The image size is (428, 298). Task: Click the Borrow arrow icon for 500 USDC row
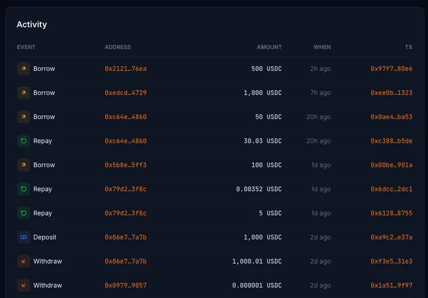coord(23,69)
